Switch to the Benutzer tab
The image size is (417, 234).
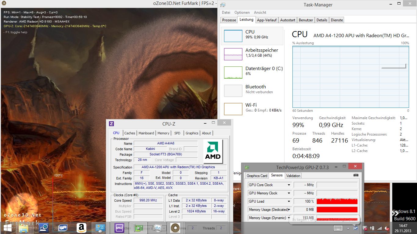306,20
